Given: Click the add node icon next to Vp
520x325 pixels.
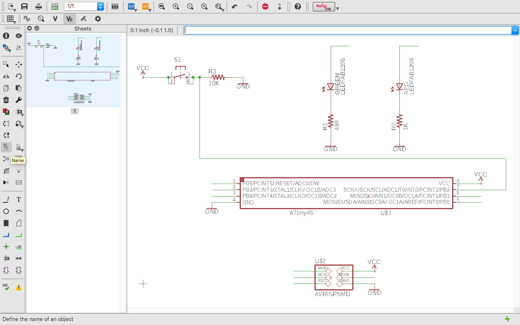Looking at the screenshot, I should pyautogui.click(x=83, y=19).
